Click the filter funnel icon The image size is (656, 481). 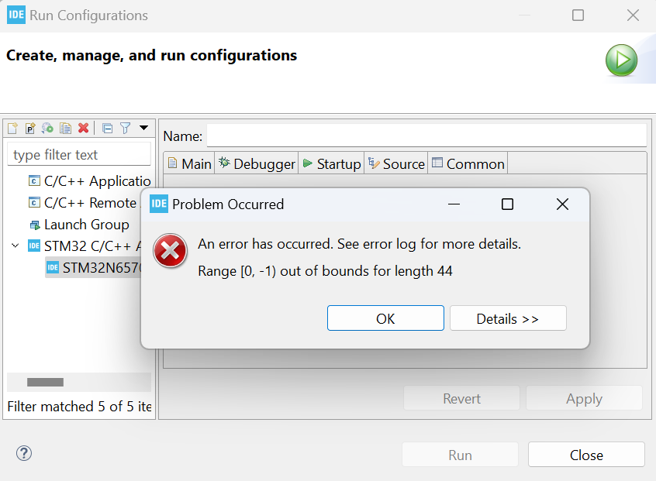click(x=125, y=129)
